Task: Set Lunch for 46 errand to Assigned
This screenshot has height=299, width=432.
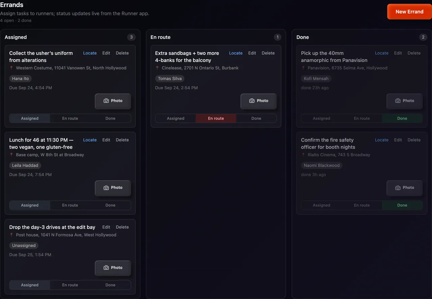Action: [30, 205]
